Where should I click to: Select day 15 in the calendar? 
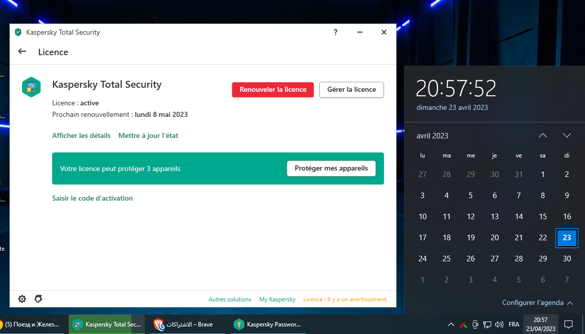pos(543,217)
